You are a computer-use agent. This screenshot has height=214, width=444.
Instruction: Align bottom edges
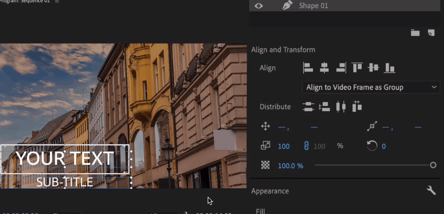coord(390,68)
